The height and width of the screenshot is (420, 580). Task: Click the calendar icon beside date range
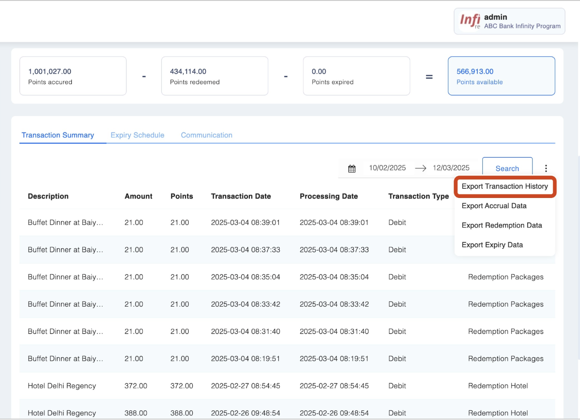[352, 169]
